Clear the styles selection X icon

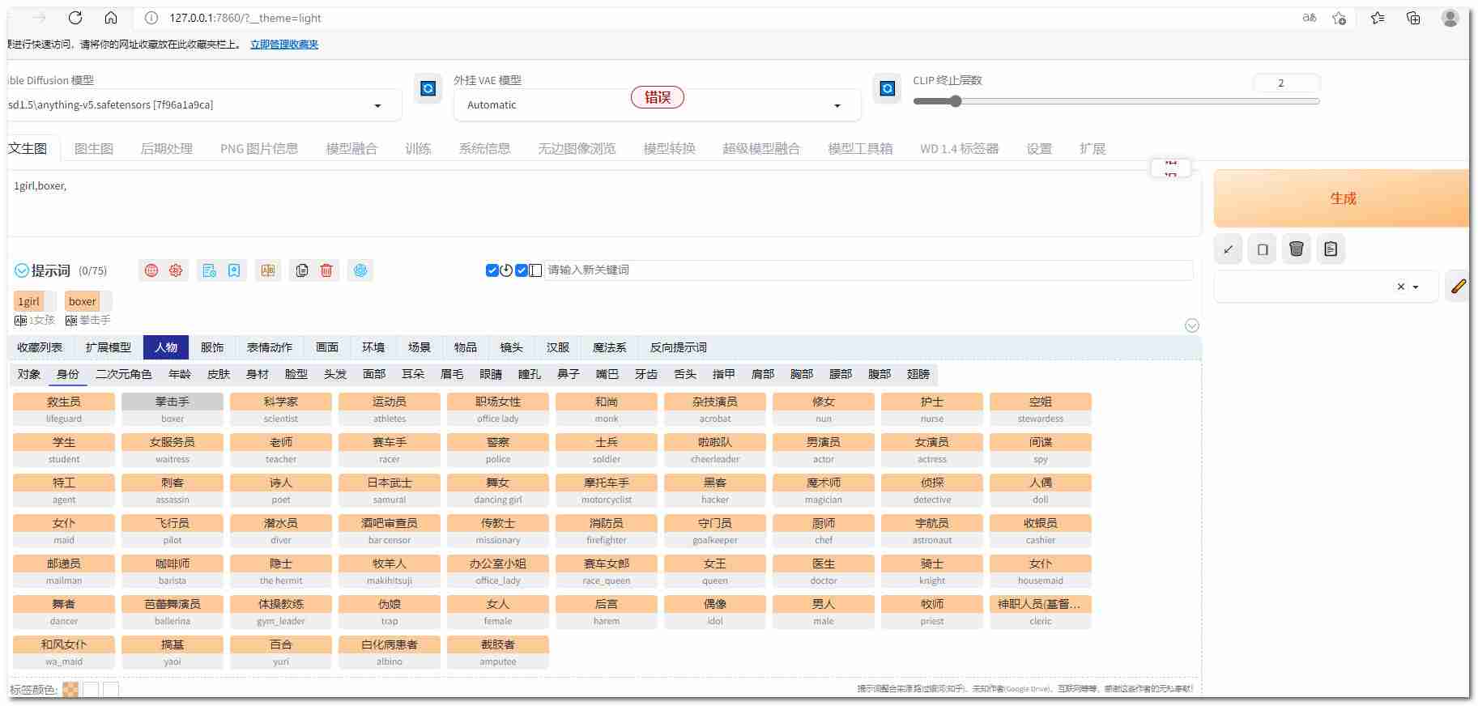coord(1401,287)
